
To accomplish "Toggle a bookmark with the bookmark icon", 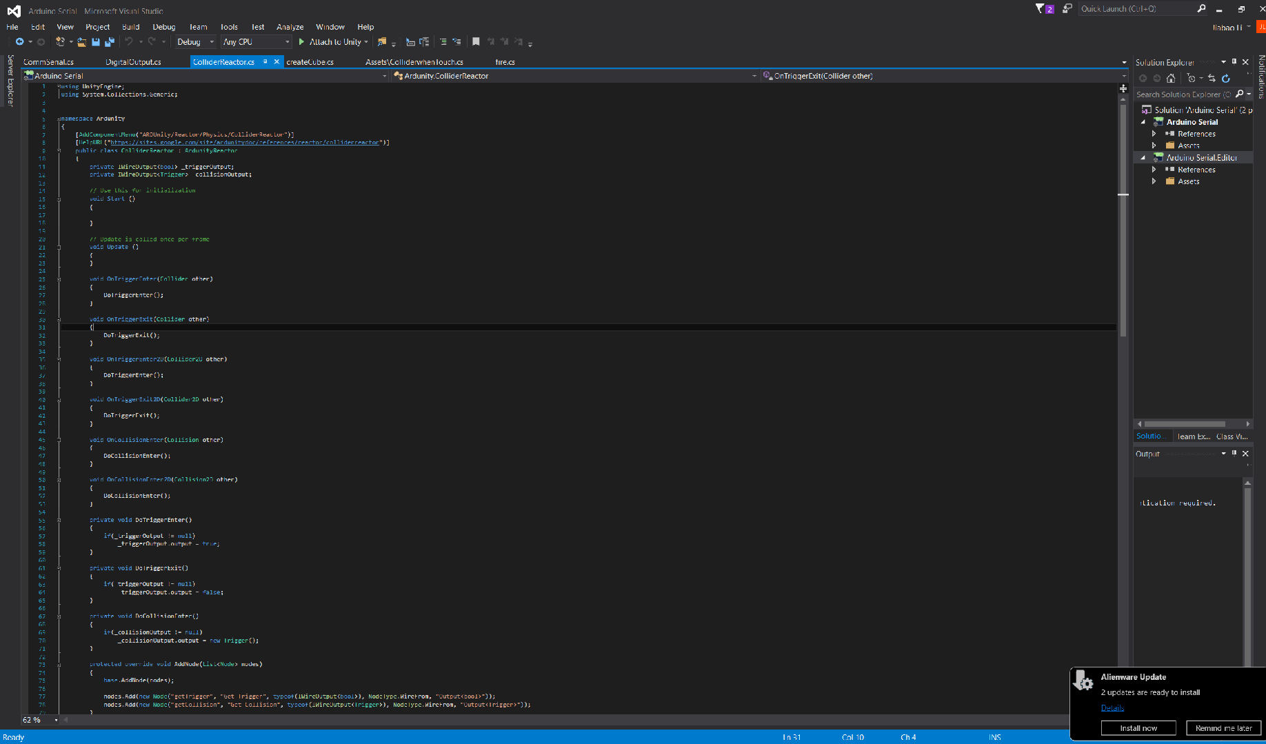I will coord(476,42).
